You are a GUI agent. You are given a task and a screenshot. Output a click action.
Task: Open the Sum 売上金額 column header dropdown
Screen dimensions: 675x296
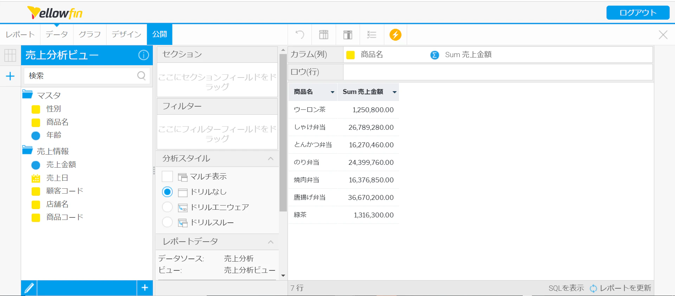394,92
